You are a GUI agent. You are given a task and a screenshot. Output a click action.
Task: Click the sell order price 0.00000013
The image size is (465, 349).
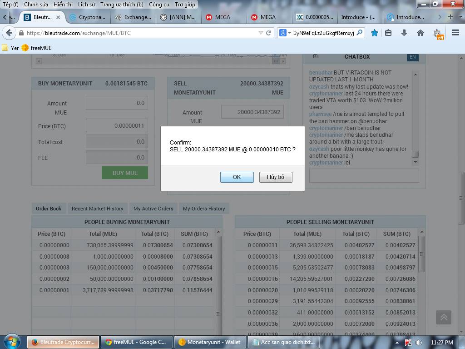(263, 256)
